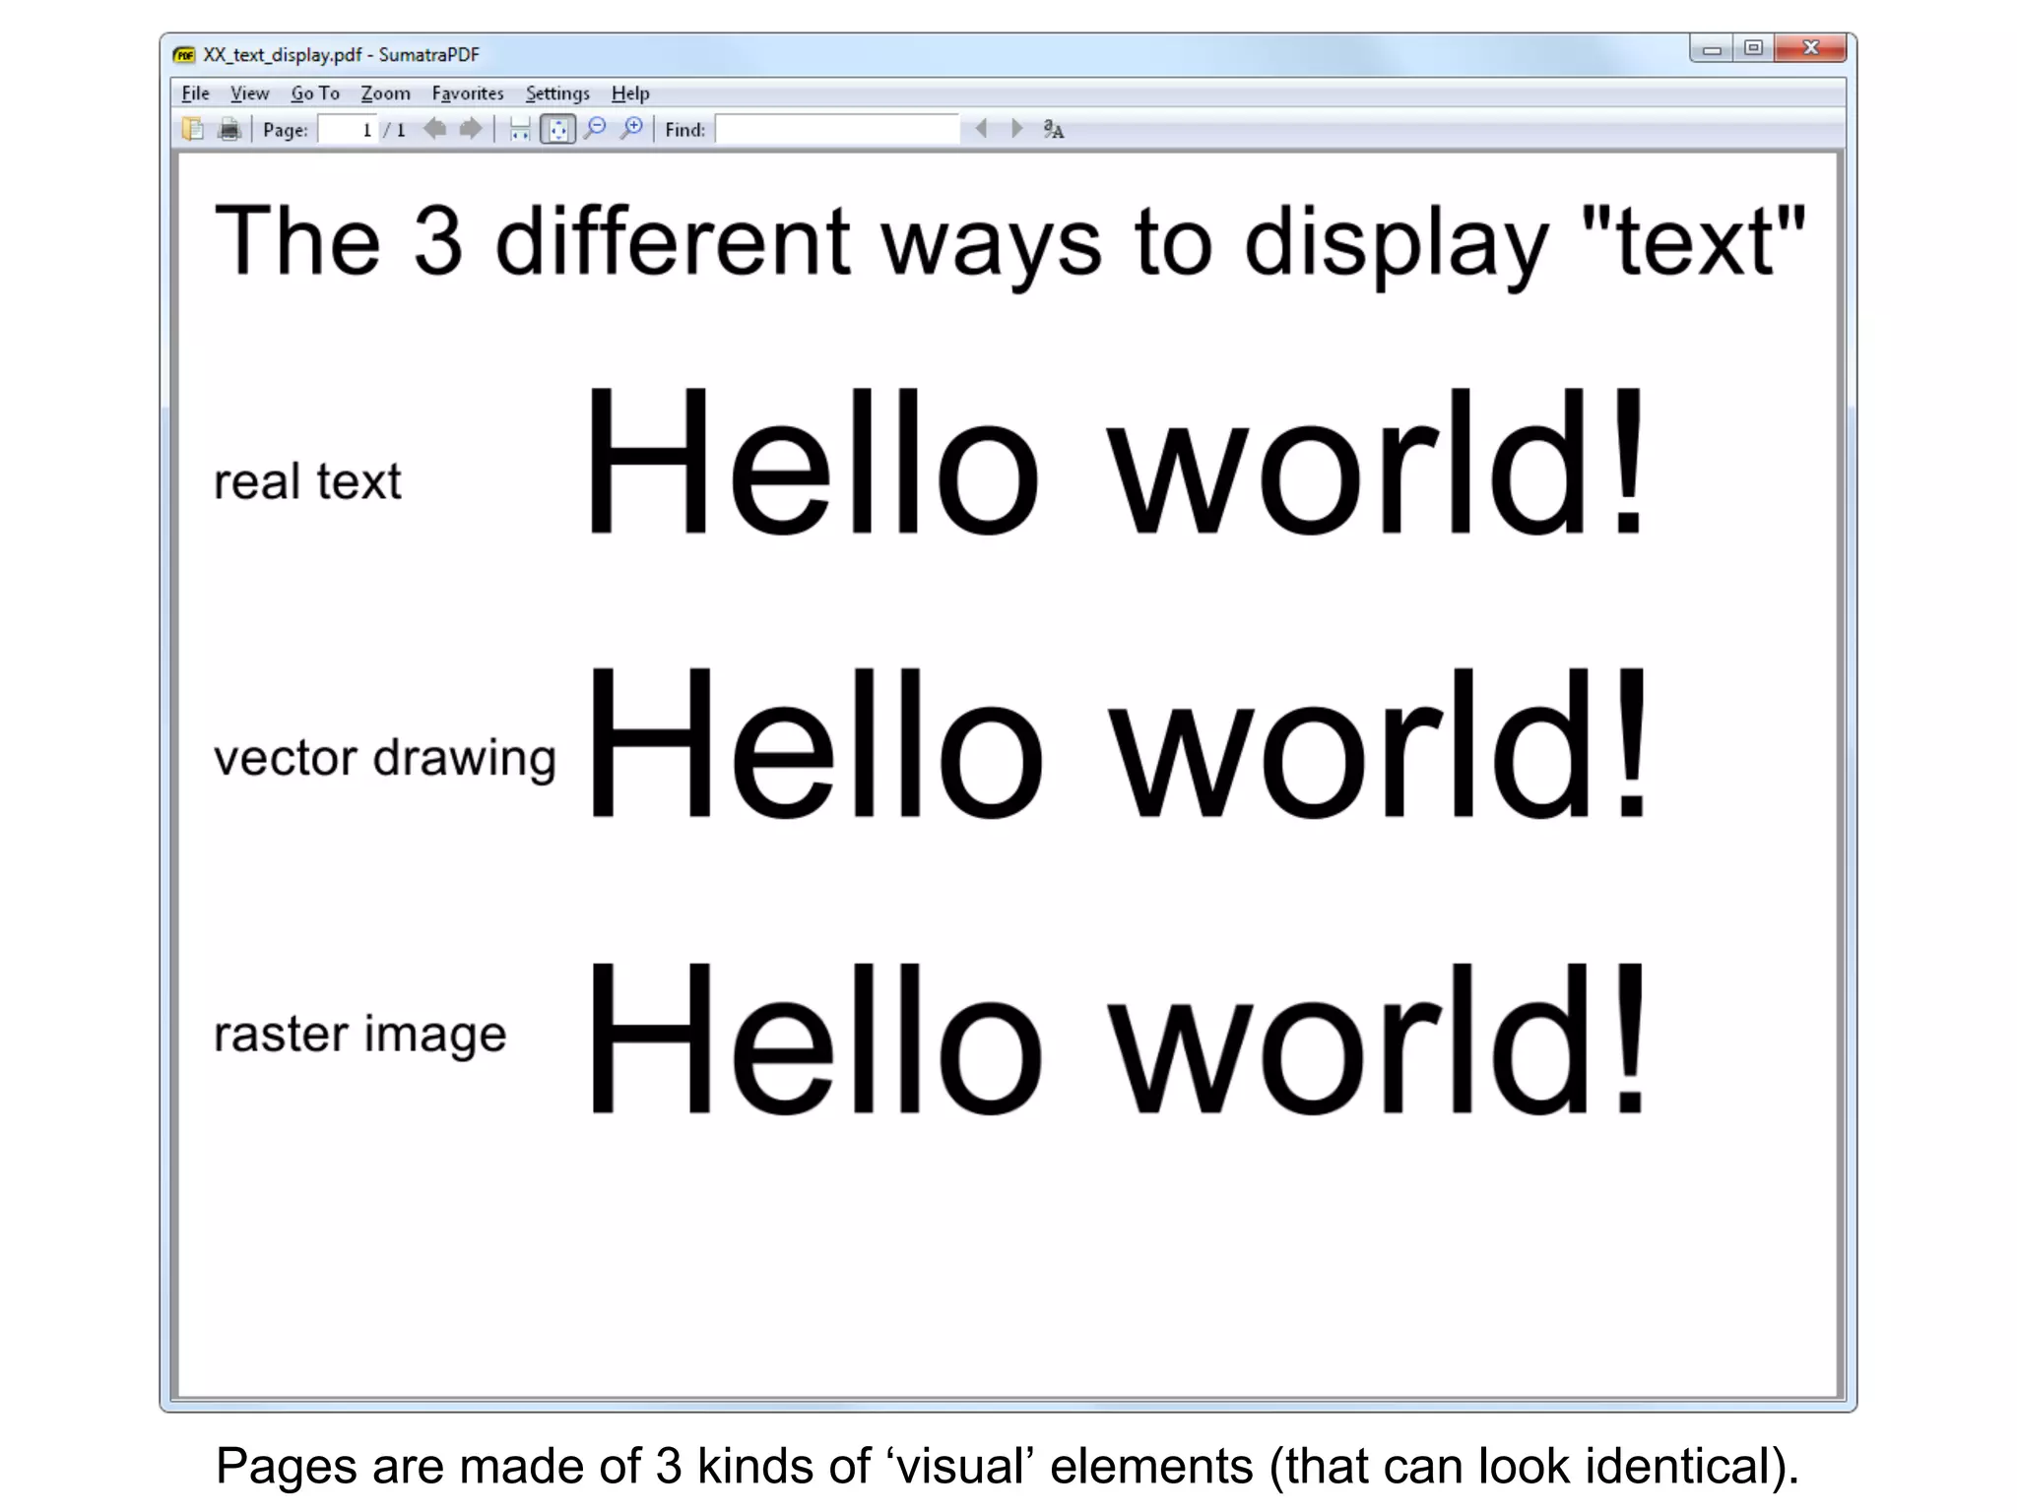Toggle Match Case search icon
Viewport: 2017px width, 1512px height.
[1054, 129]
